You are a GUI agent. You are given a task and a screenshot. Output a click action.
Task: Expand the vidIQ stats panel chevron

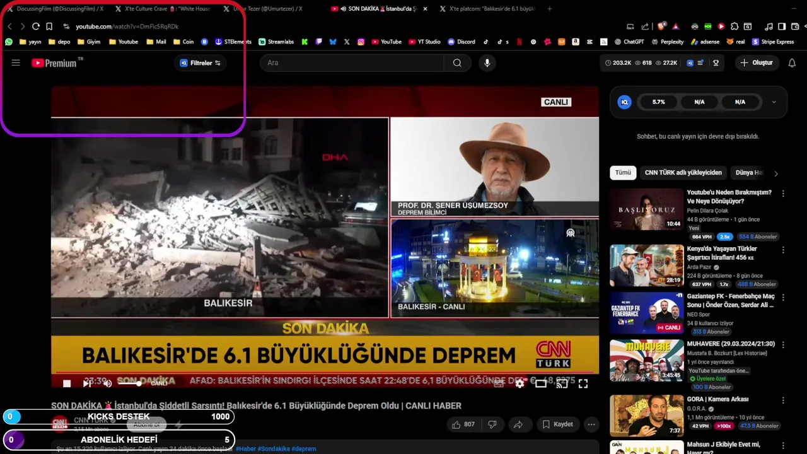(x=774, y=102)
